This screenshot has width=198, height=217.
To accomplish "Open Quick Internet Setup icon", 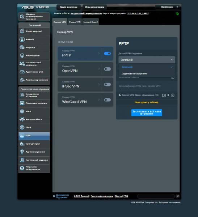I will pyautogui.click(x=22, y=17).
